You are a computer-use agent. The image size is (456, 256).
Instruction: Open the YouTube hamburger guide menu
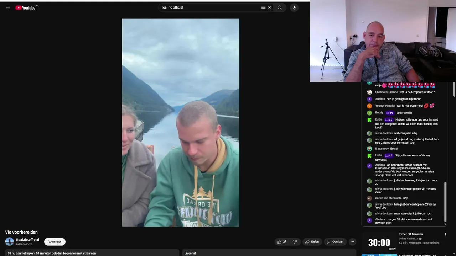click(7, 7)
